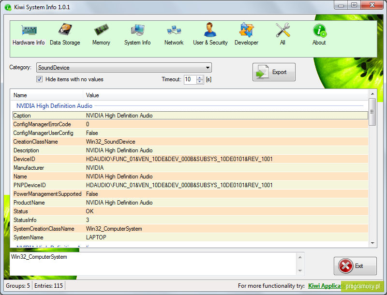
Task: Show the Network information section
Action: [174, 35]
